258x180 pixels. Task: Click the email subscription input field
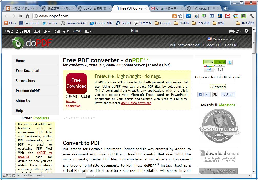coord(218,82)
